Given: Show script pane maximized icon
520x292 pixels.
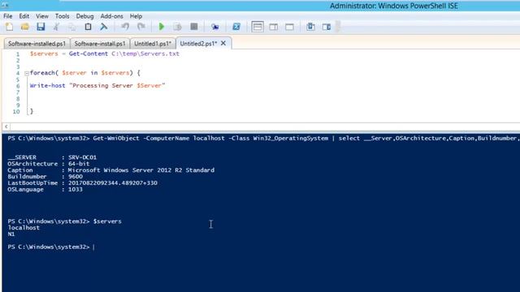Looking at the screenshot, I should [x=289, y=27].
